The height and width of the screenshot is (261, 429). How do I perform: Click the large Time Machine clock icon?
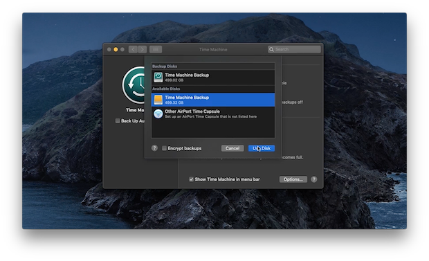pyautogui.click(x=134, y=85)
